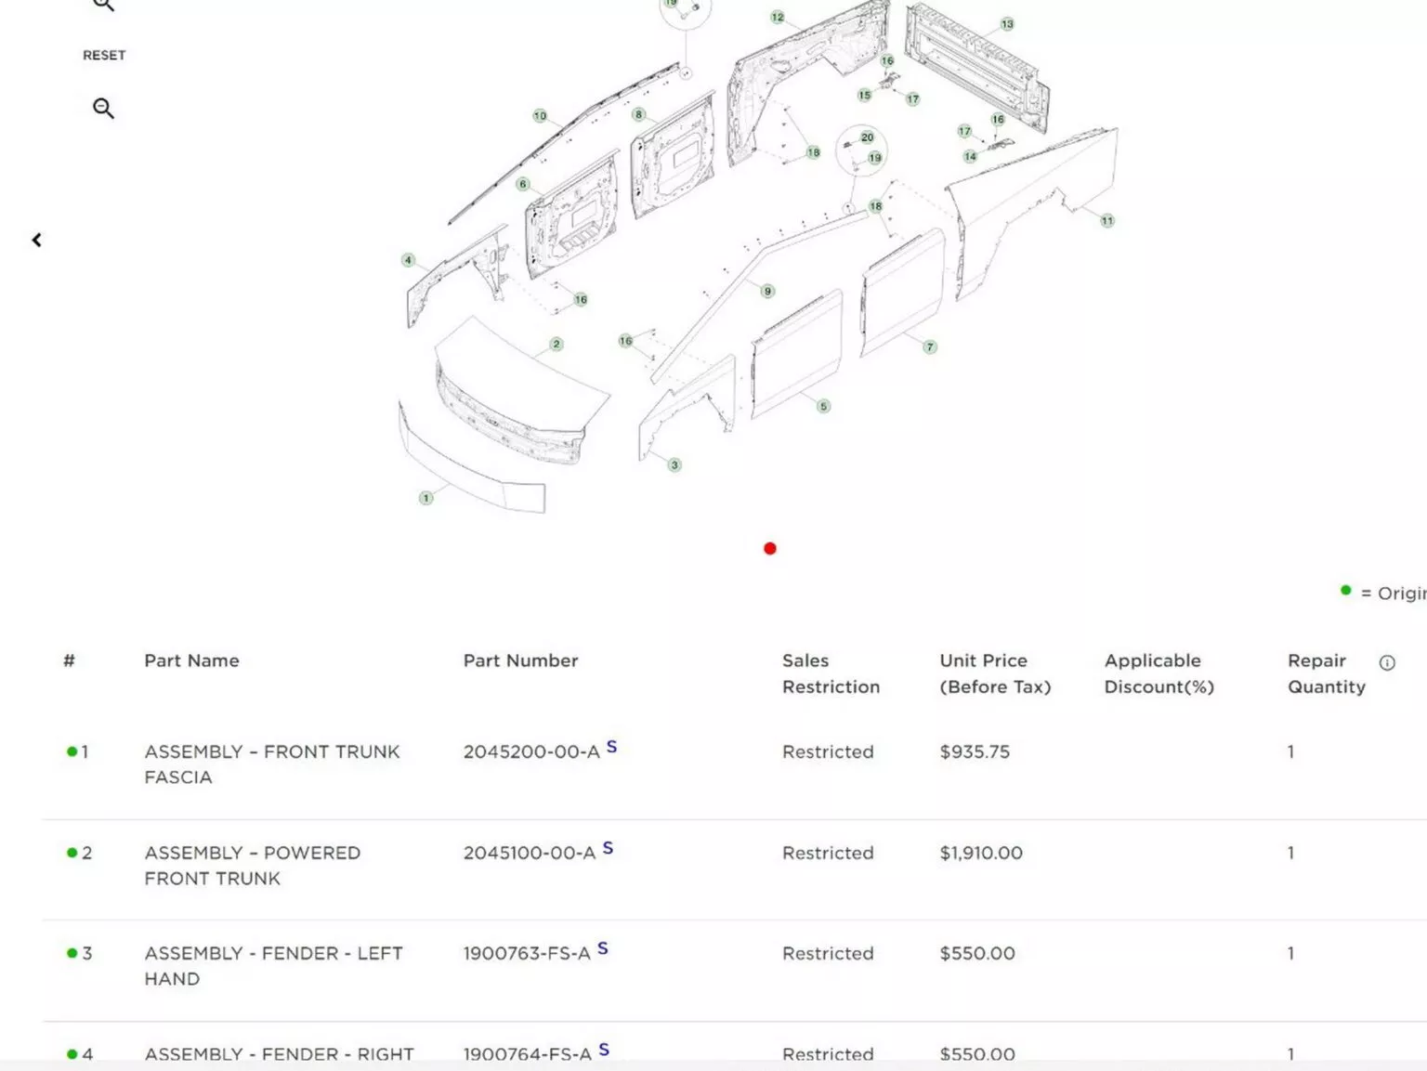Click the Unit Price column header
This screenshot has height=1071, width=1427.
[994, 673]
